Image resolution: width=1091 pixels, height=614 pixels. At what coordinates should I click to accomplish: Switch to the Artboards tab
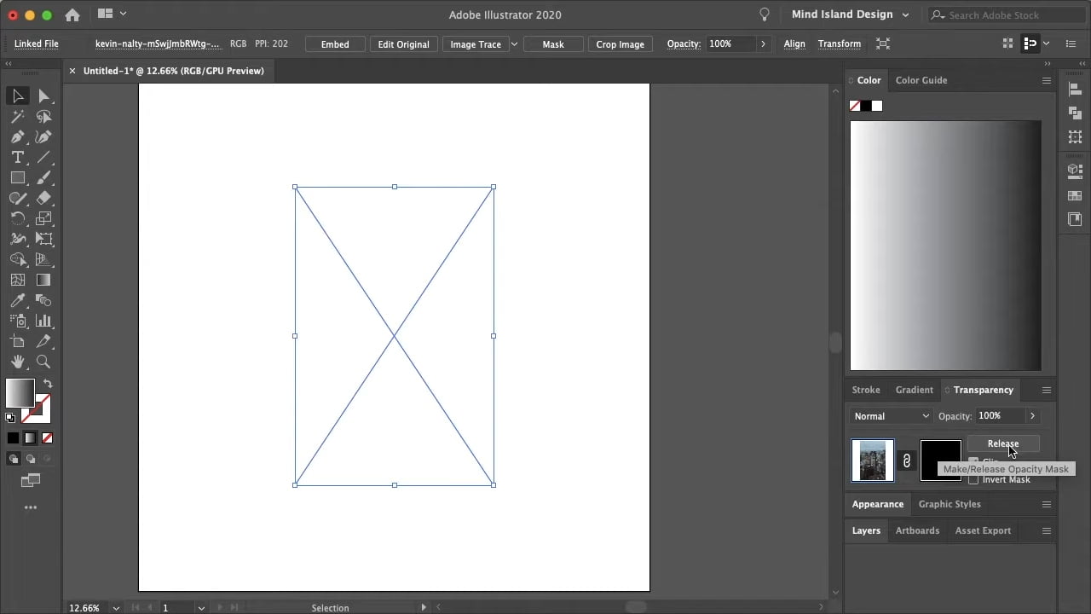coord(917,530)
